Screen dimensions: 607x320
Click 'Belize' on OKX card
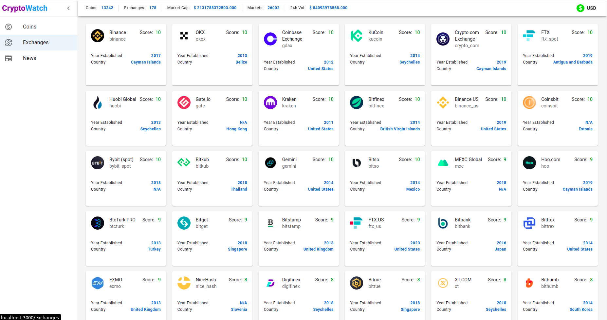pyautogui.click(x=241, y=62)
